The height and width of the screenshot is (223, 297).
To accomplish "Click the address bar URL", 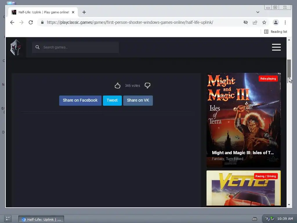I will tap(130, 22).
